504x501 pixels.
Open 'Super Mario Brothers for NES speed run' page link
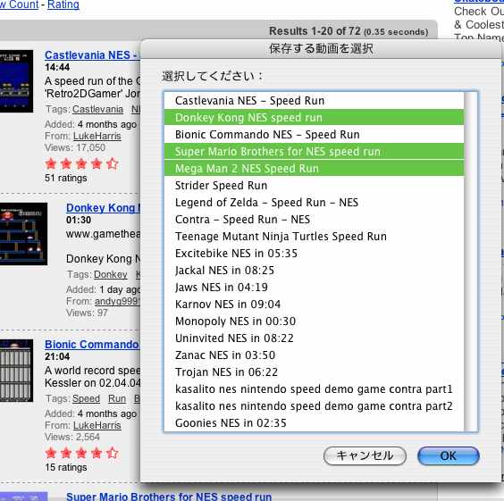click(169, 497)
